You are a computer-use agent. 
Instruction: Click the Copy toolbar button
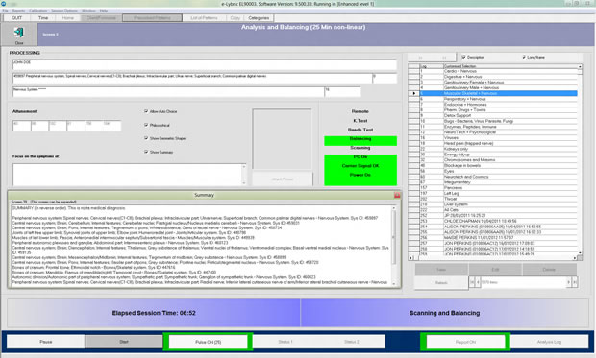[x=236, y=18]
